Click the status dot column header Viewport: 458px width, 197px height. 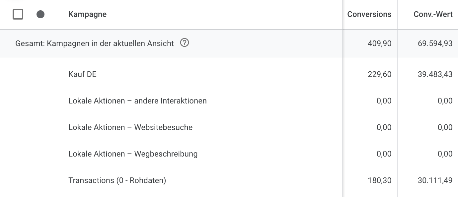tap(40, 14)
